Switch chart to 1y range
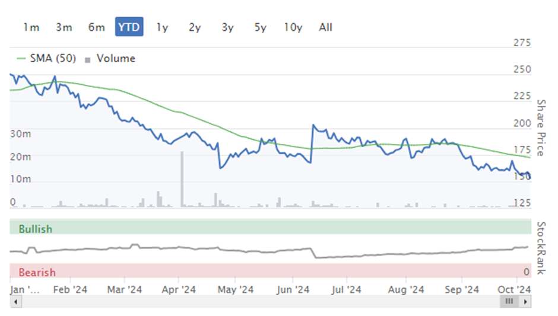The image size is (558, 316). point(162,27)
